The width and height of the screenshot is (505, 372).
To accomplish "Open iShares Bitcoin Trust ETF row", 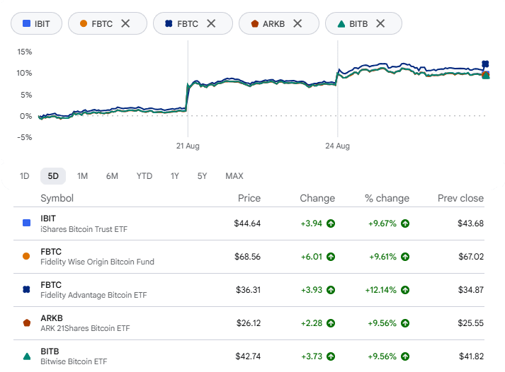I will tap(249, 223).
